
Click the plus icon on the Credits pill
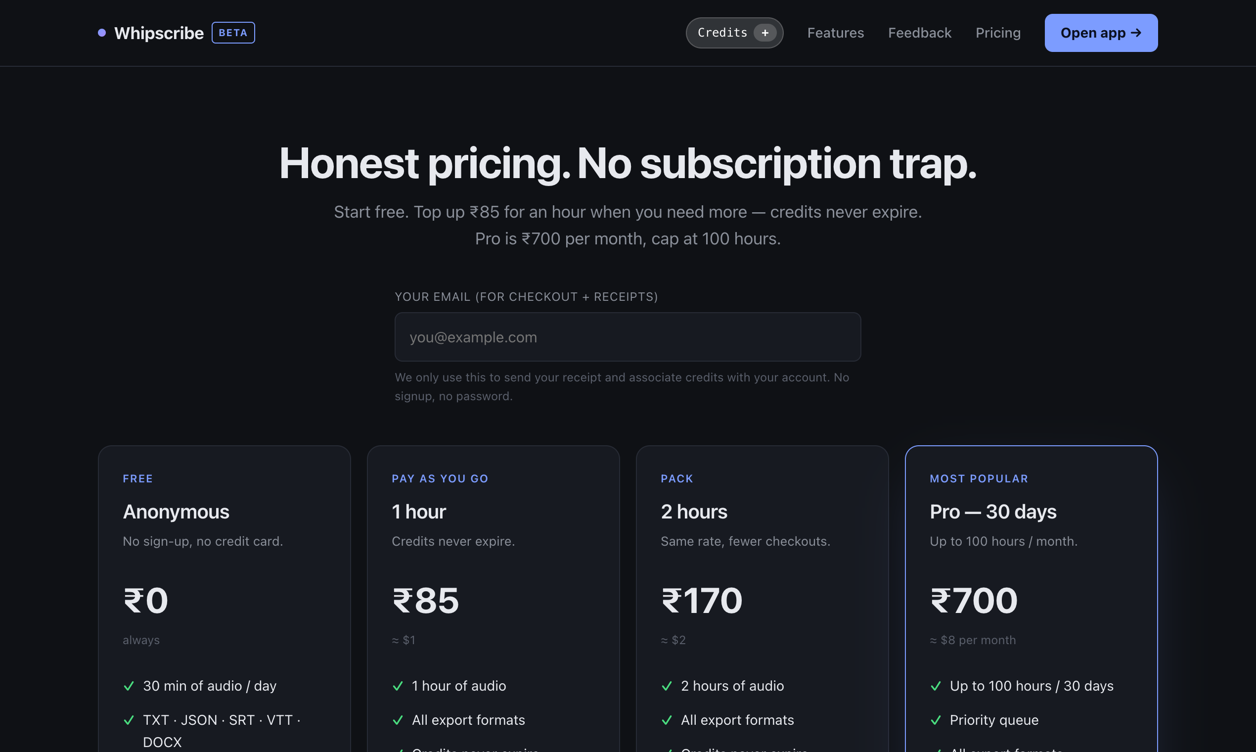[x=765, y=33]
